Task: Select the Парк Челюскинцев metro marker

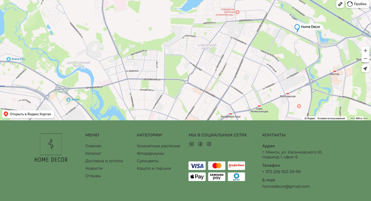Action: coord(259,106)
